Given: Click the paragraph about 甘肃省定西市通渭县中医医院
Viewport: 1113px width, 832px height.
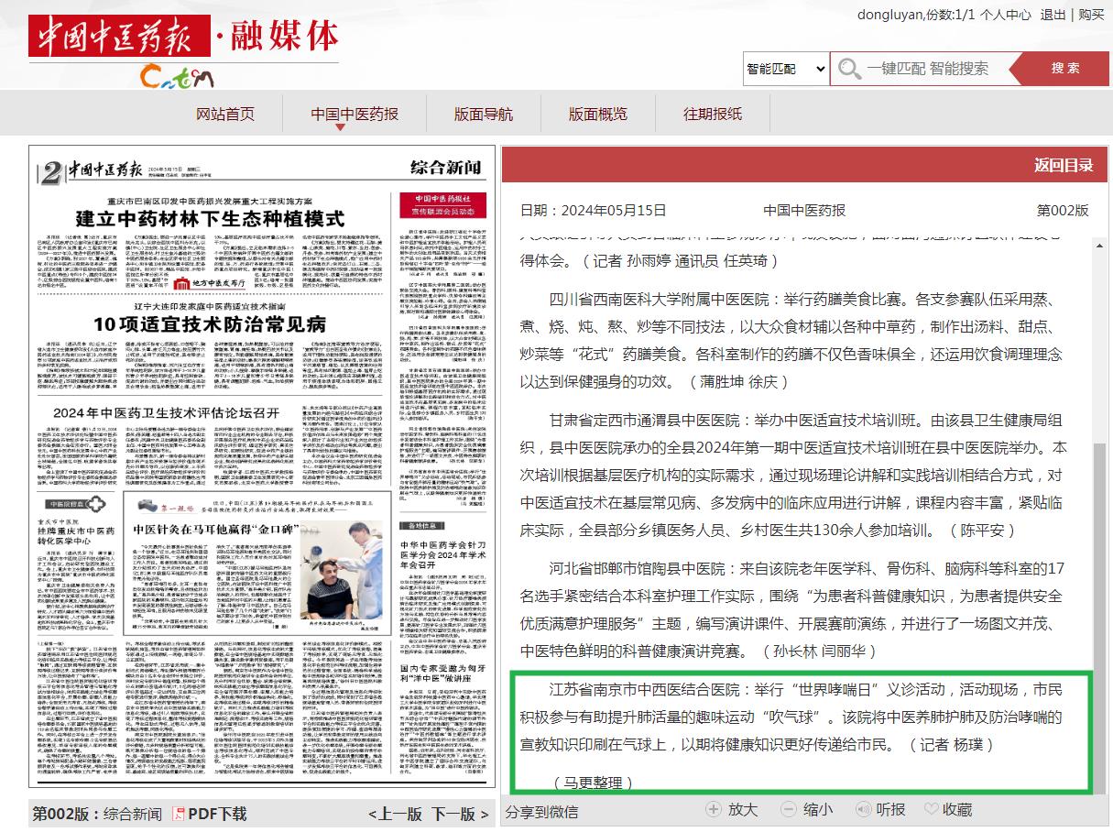Looking at the screenshot, I should point(792,475).
